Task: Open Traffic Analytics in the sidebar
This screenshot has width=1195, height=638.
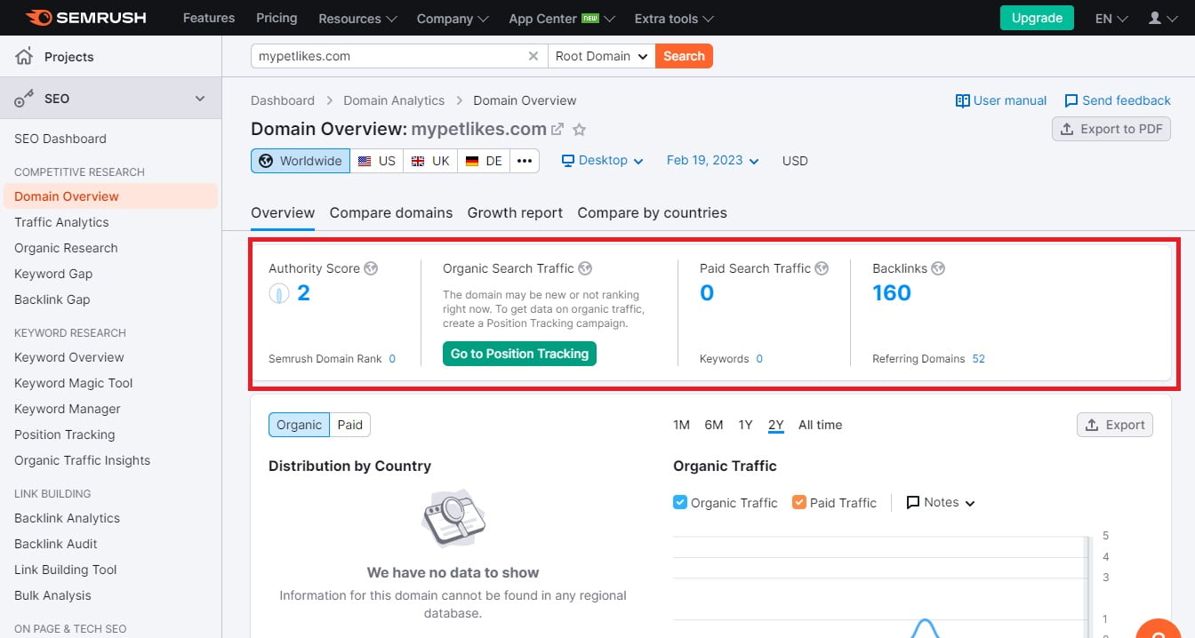Action: (61, 222)
